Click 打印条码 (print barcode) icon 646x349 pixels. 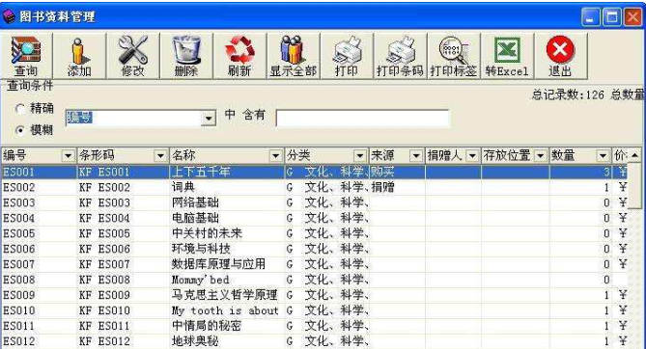[x=400, y=56]
